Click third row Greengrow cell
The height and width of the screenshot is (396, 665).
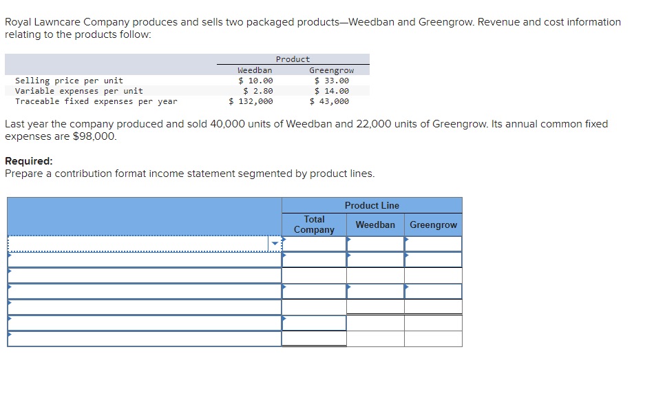click(x=433, y=275)
